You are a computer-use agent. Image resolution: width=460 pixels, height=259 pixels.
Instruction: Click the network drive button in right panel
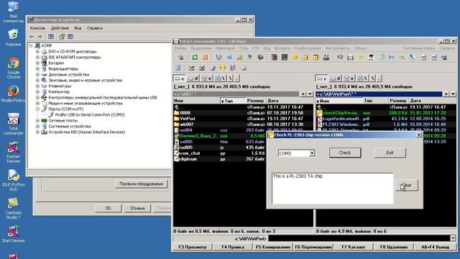(362, 78)
